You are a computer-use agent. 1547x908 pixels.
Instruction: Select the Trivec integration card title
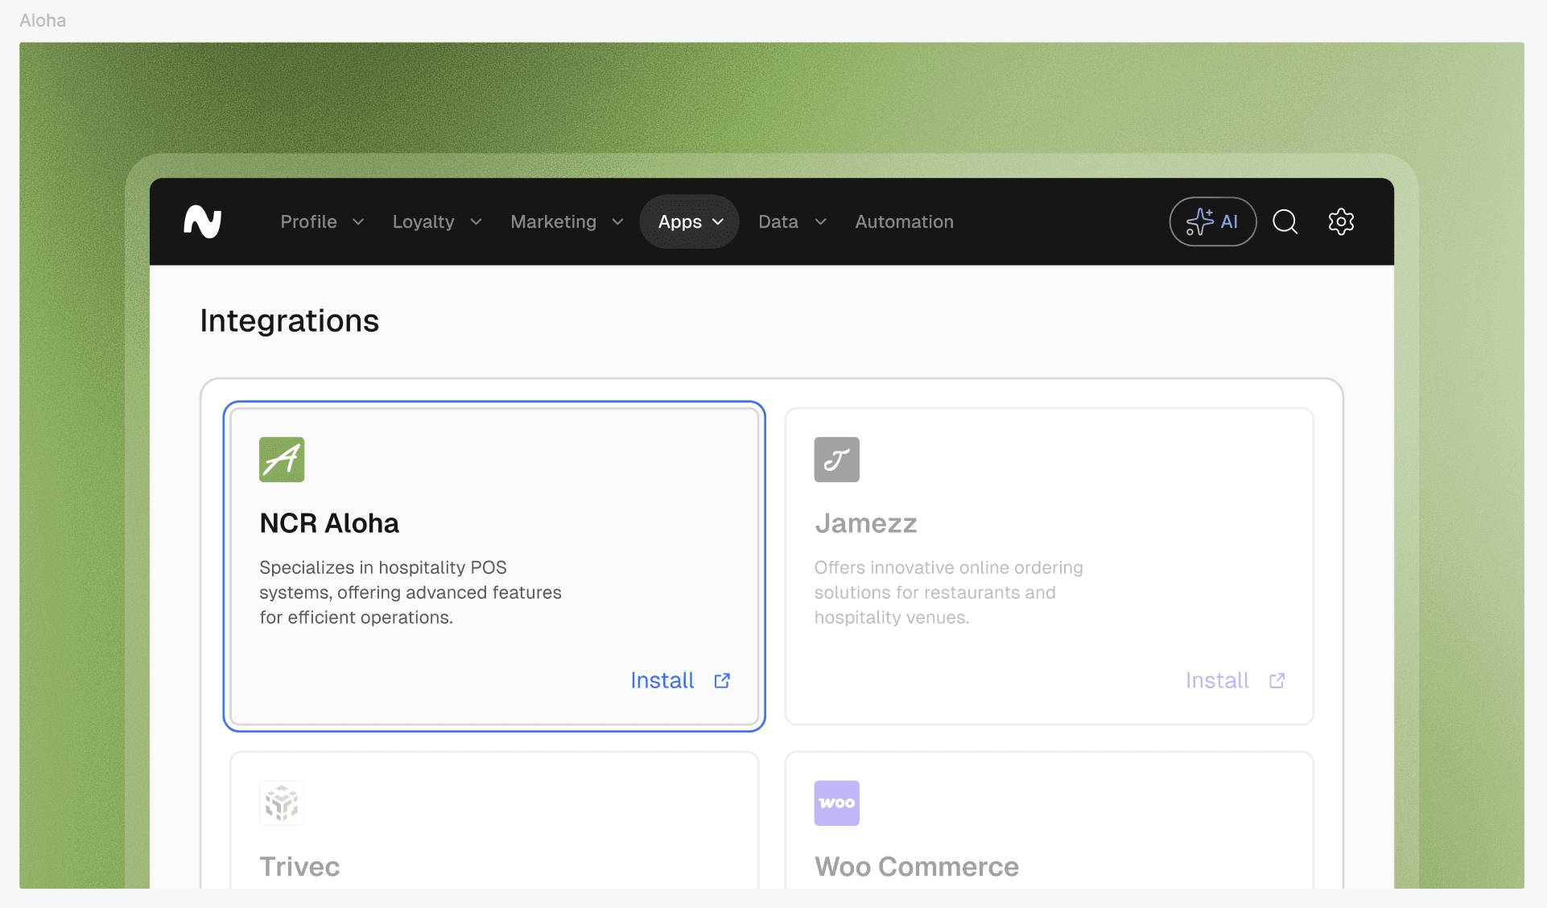tap(299, 867)
